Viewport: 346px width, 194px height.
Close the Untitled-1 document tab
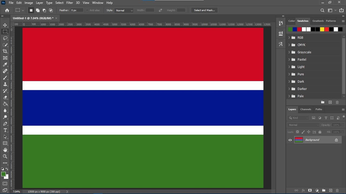[x=56, y=18]
